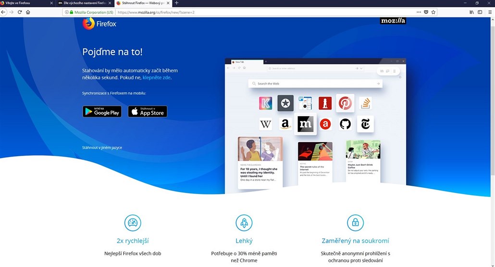Open the page actions three-dot menu

[419, 12]
